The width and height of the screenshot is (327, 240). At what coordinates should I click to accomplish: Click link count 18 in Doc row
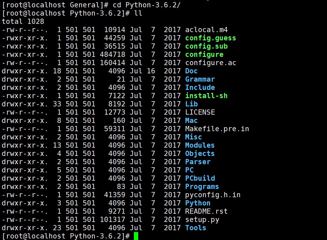pos(57,71)
